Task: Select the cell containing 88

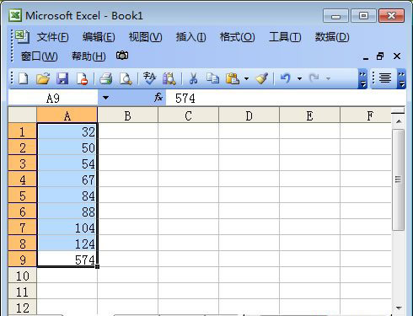Action: [x=67, y=212]
